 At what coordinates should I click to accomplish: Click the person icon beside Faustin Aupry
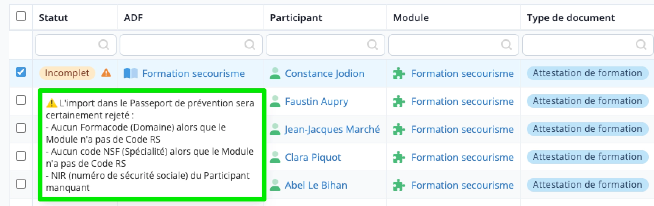click(x=275, y=101)
